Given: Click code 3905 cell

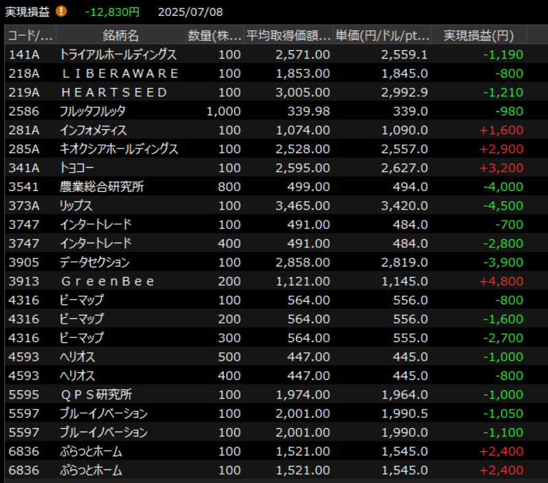Looking at the screenshot, I should click(x=24, y=262).
